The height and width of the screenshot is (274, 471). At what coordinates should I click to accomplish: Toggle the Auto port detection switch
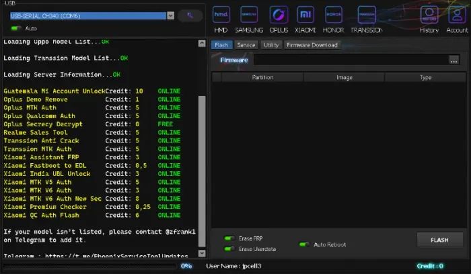(x=16, y=28)
